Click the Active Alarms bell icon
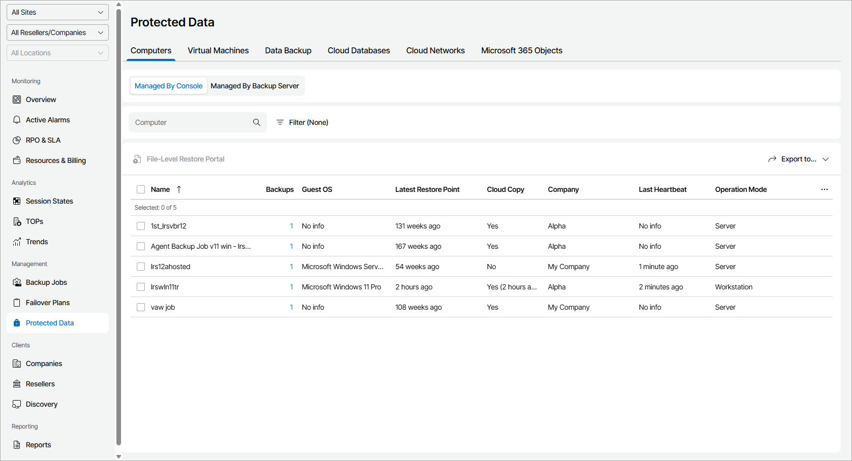 pyautogui.click(x=17, y=120)
